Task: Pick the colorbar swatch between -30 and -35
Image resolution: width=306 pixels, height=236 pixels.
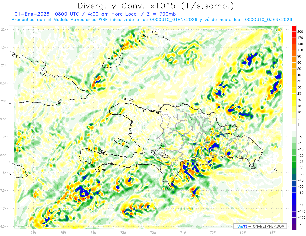Action: [x=294, y=171]
